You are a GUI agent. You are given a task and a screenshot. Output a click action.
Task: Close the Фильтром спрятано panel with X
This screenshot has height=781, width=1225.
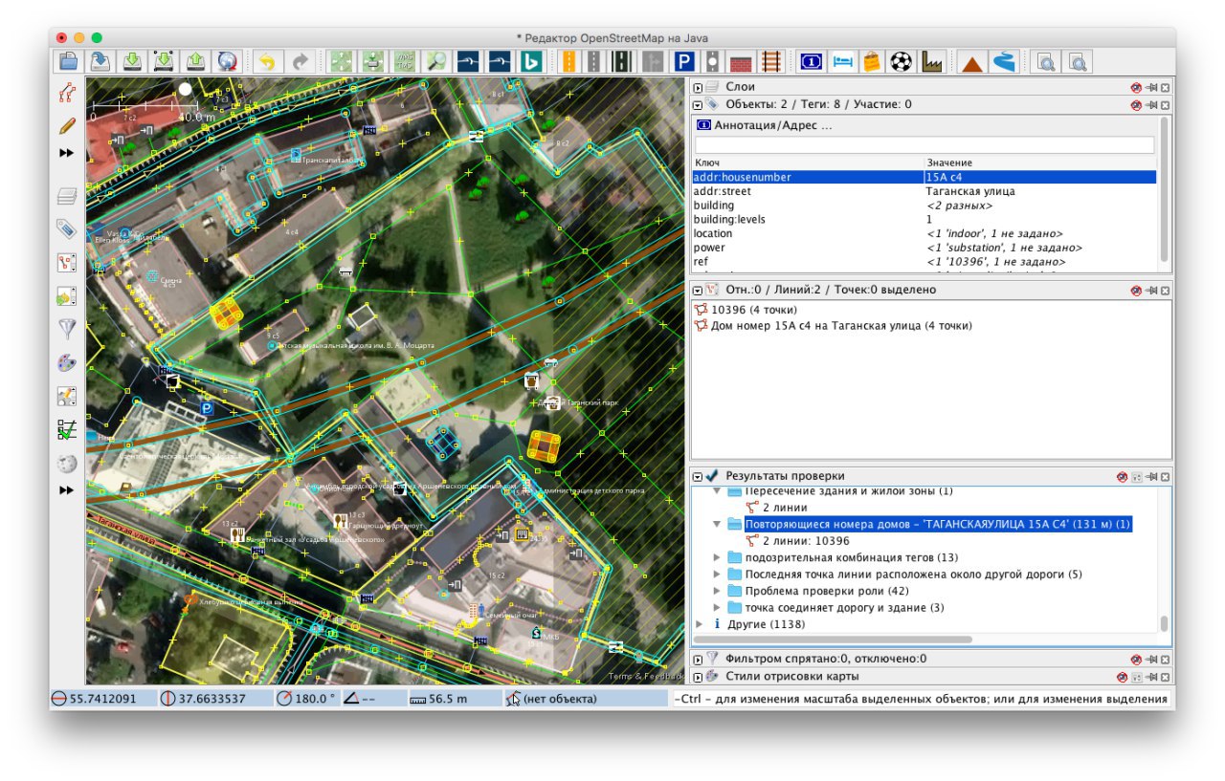click(x=1165, y=659)
